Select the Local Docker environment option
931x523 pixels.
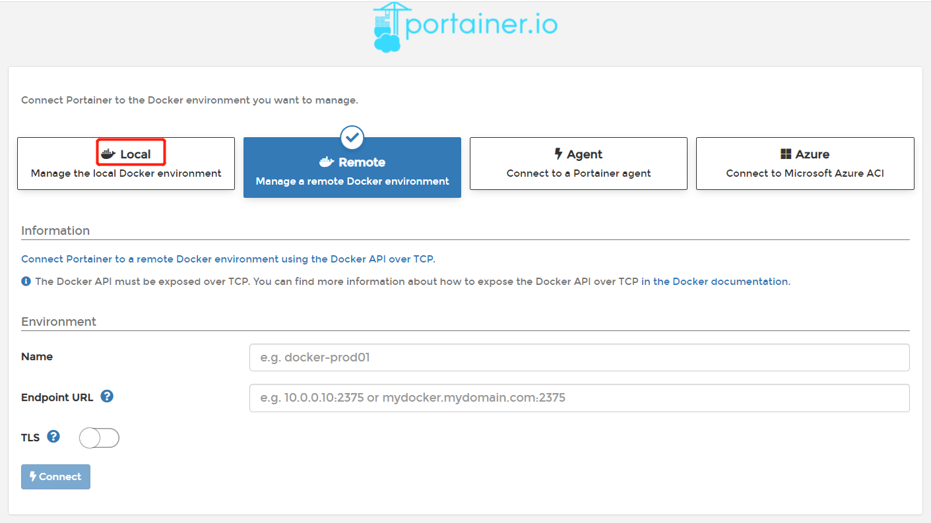coord(126,164)
